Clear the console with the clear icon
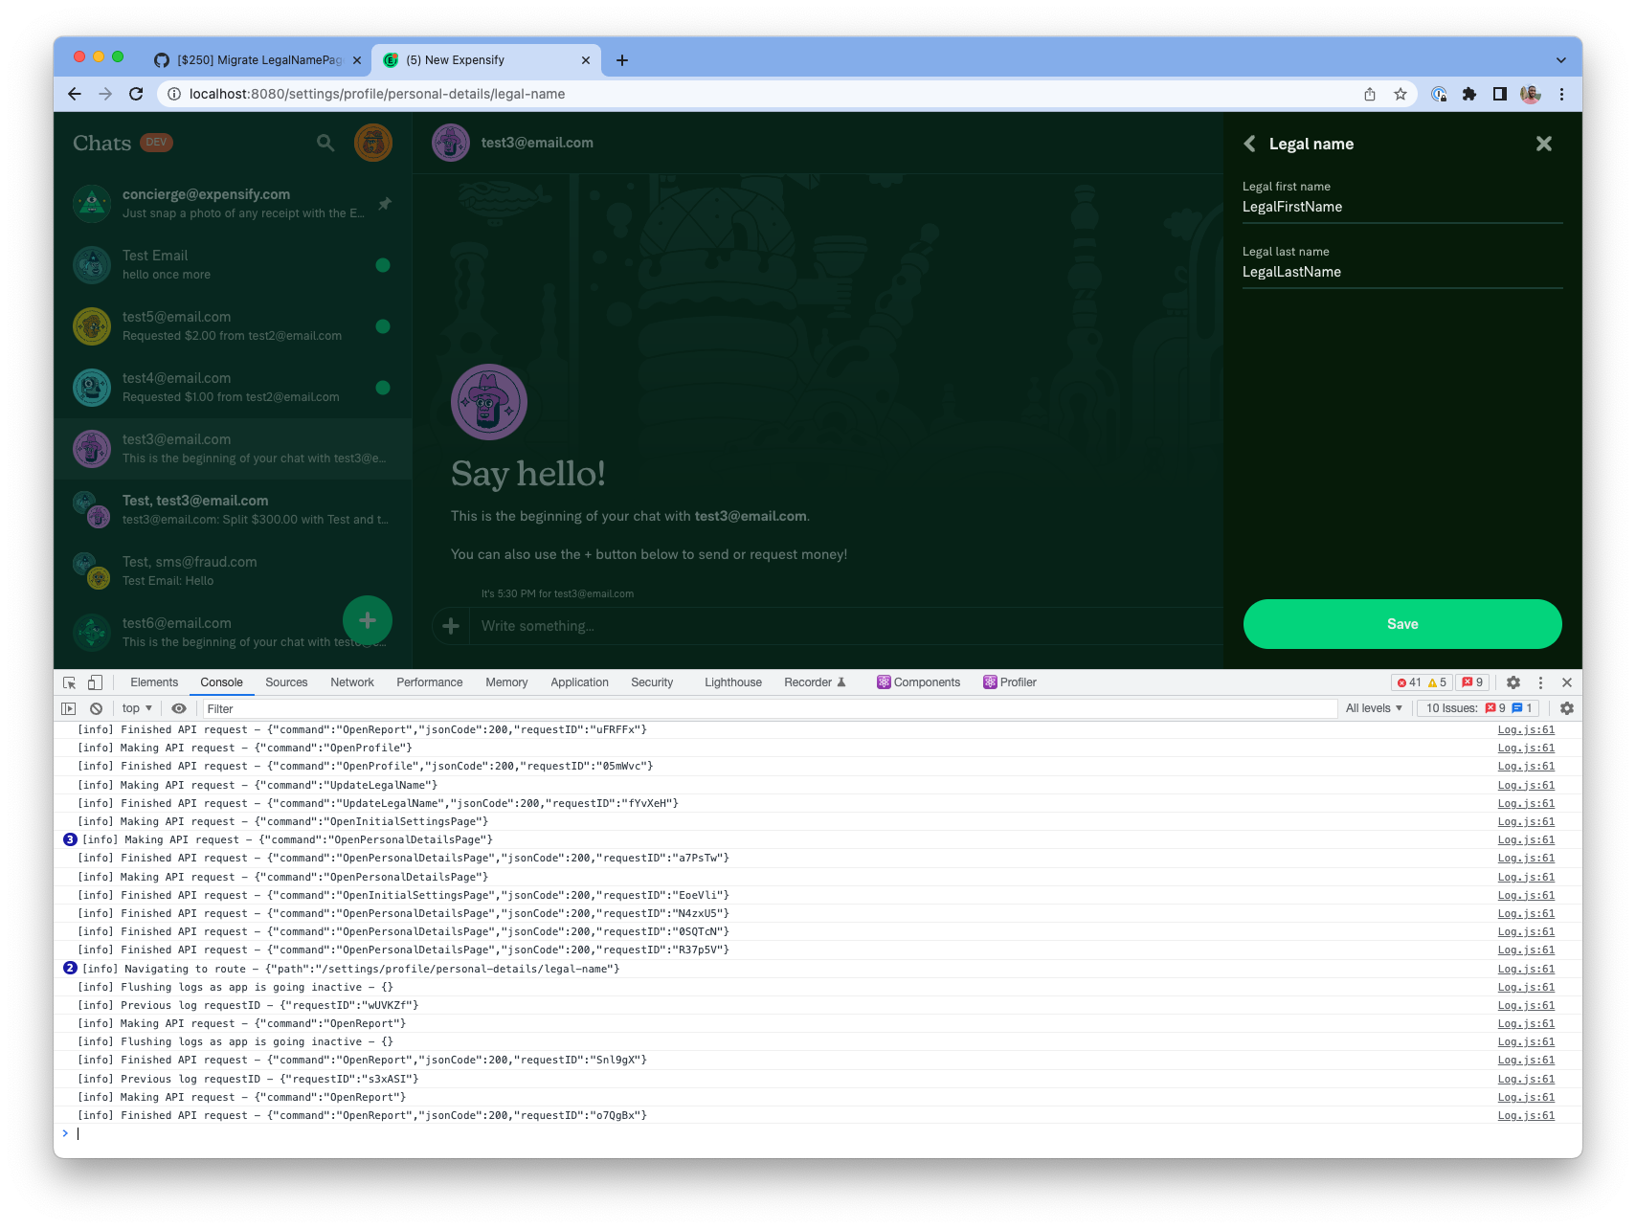This screenshot has width=1636, height=1229. 96,708
